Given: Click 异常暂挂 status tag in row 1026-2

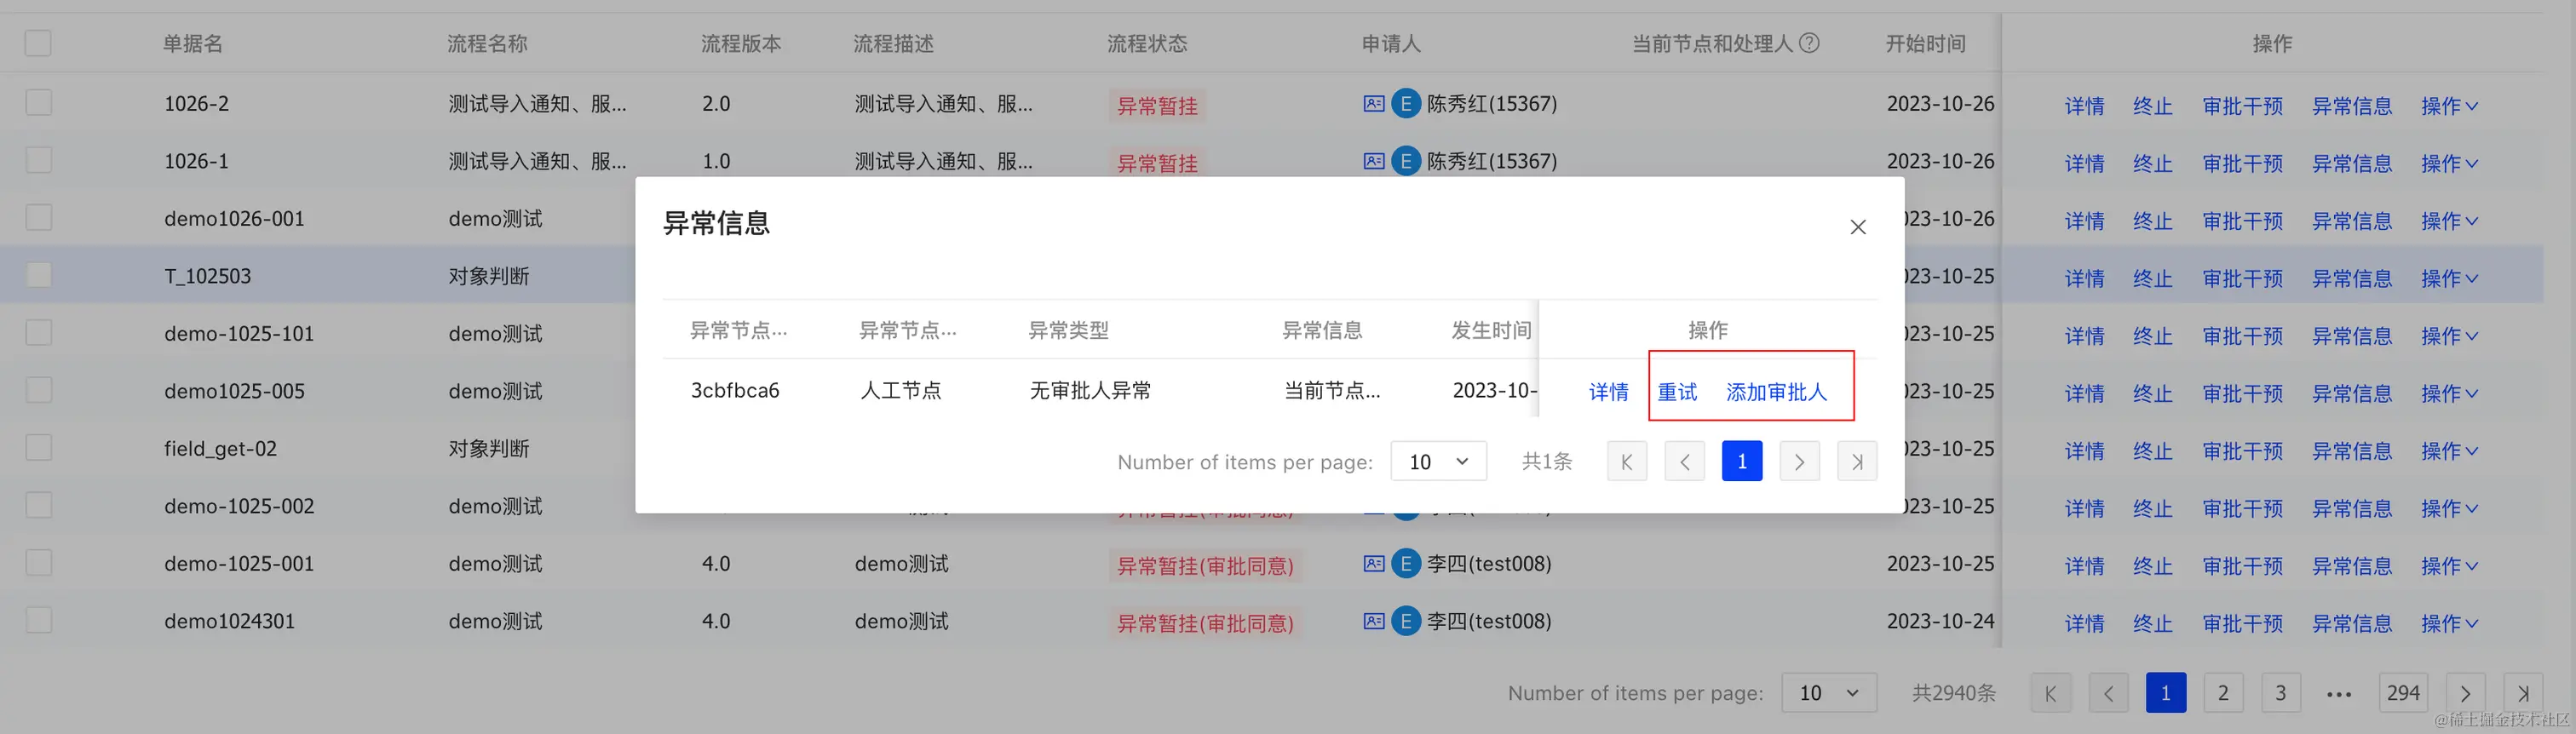Looking at the screenshot, I should 1157,105.
